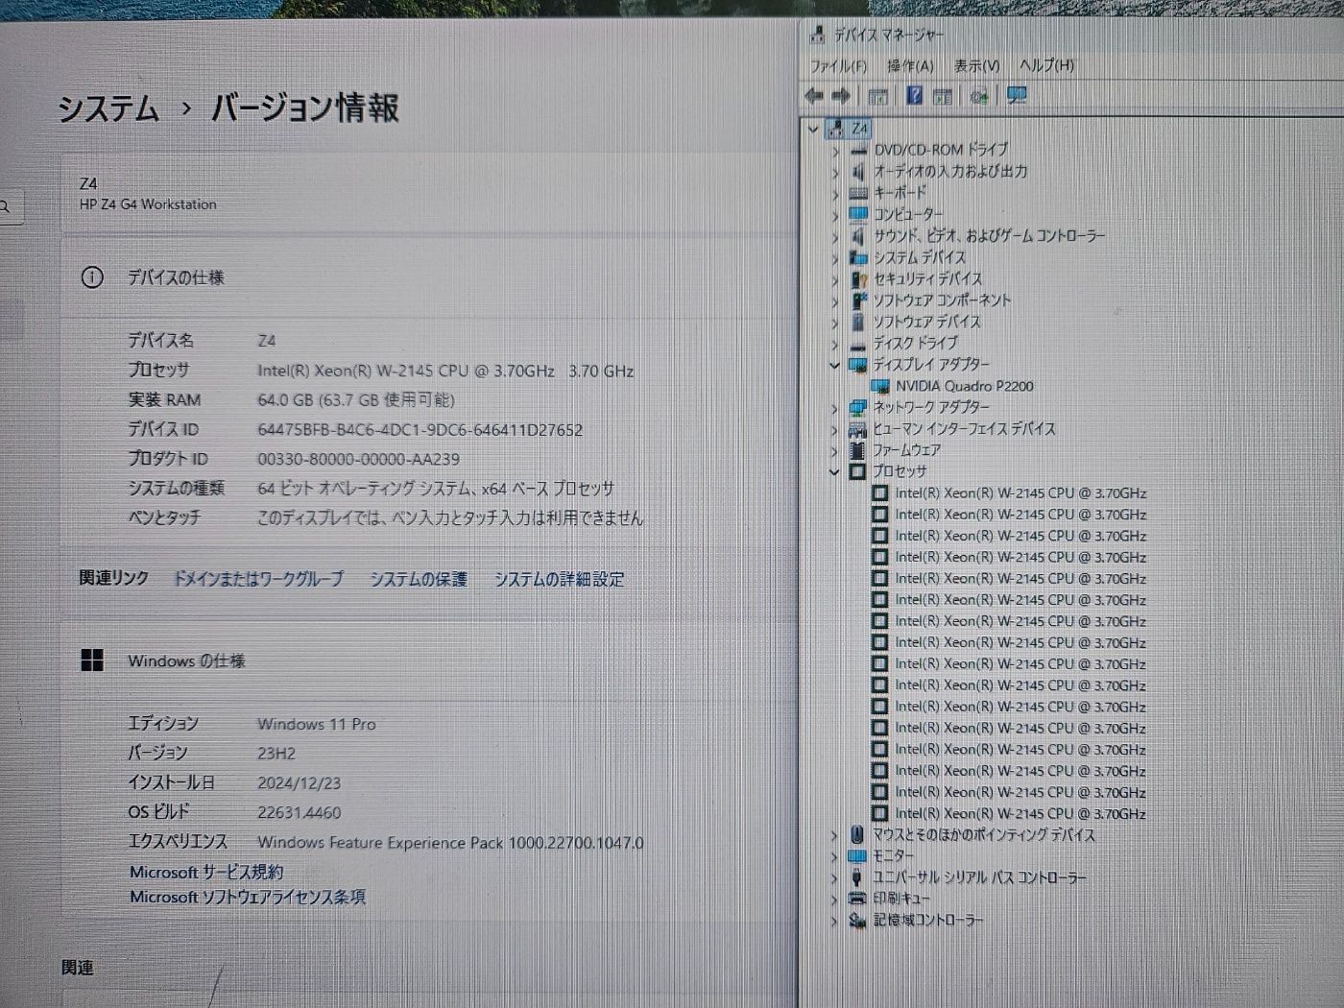
Task: Click the product ID 00330-80000-00000-AA239
Action: click(x=358, y=459)
